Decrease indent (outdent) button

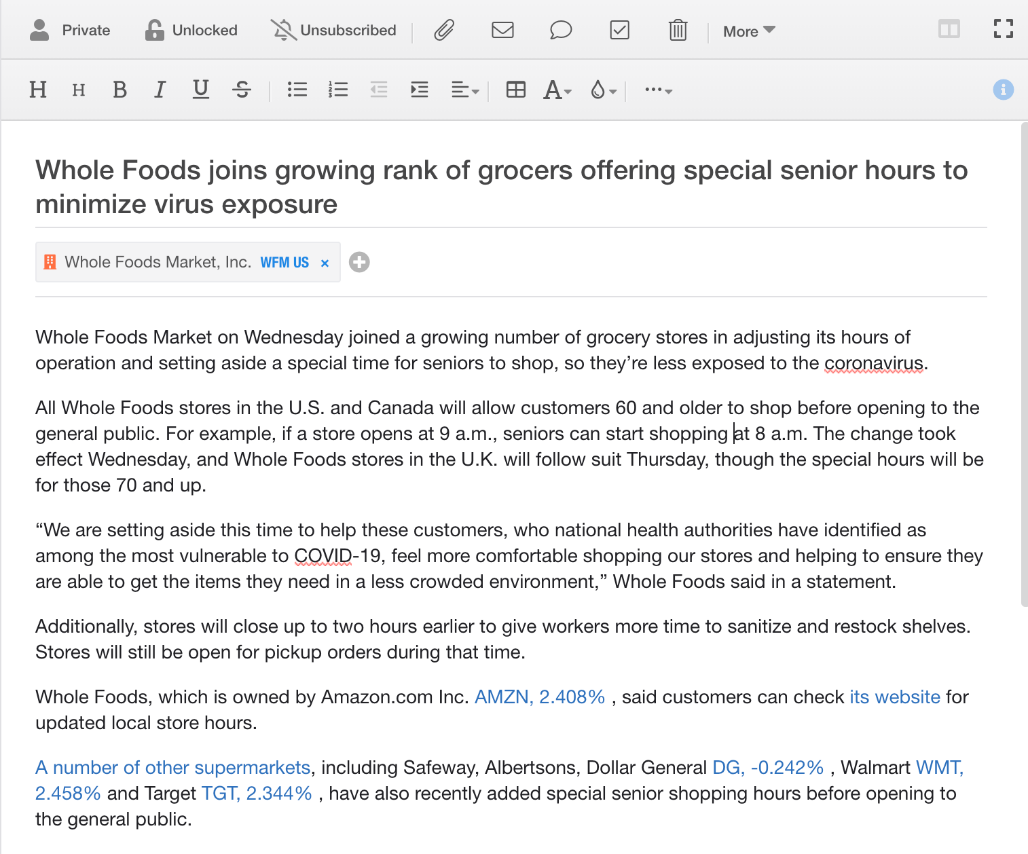click(x=379, y=90)
